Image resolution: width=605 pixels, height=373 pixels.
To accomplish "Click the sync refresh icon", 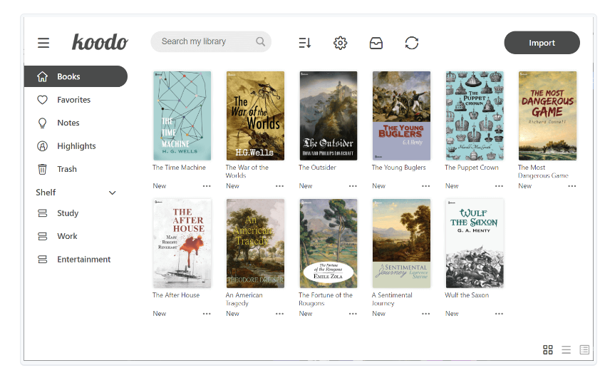I will tap(411, 43).
